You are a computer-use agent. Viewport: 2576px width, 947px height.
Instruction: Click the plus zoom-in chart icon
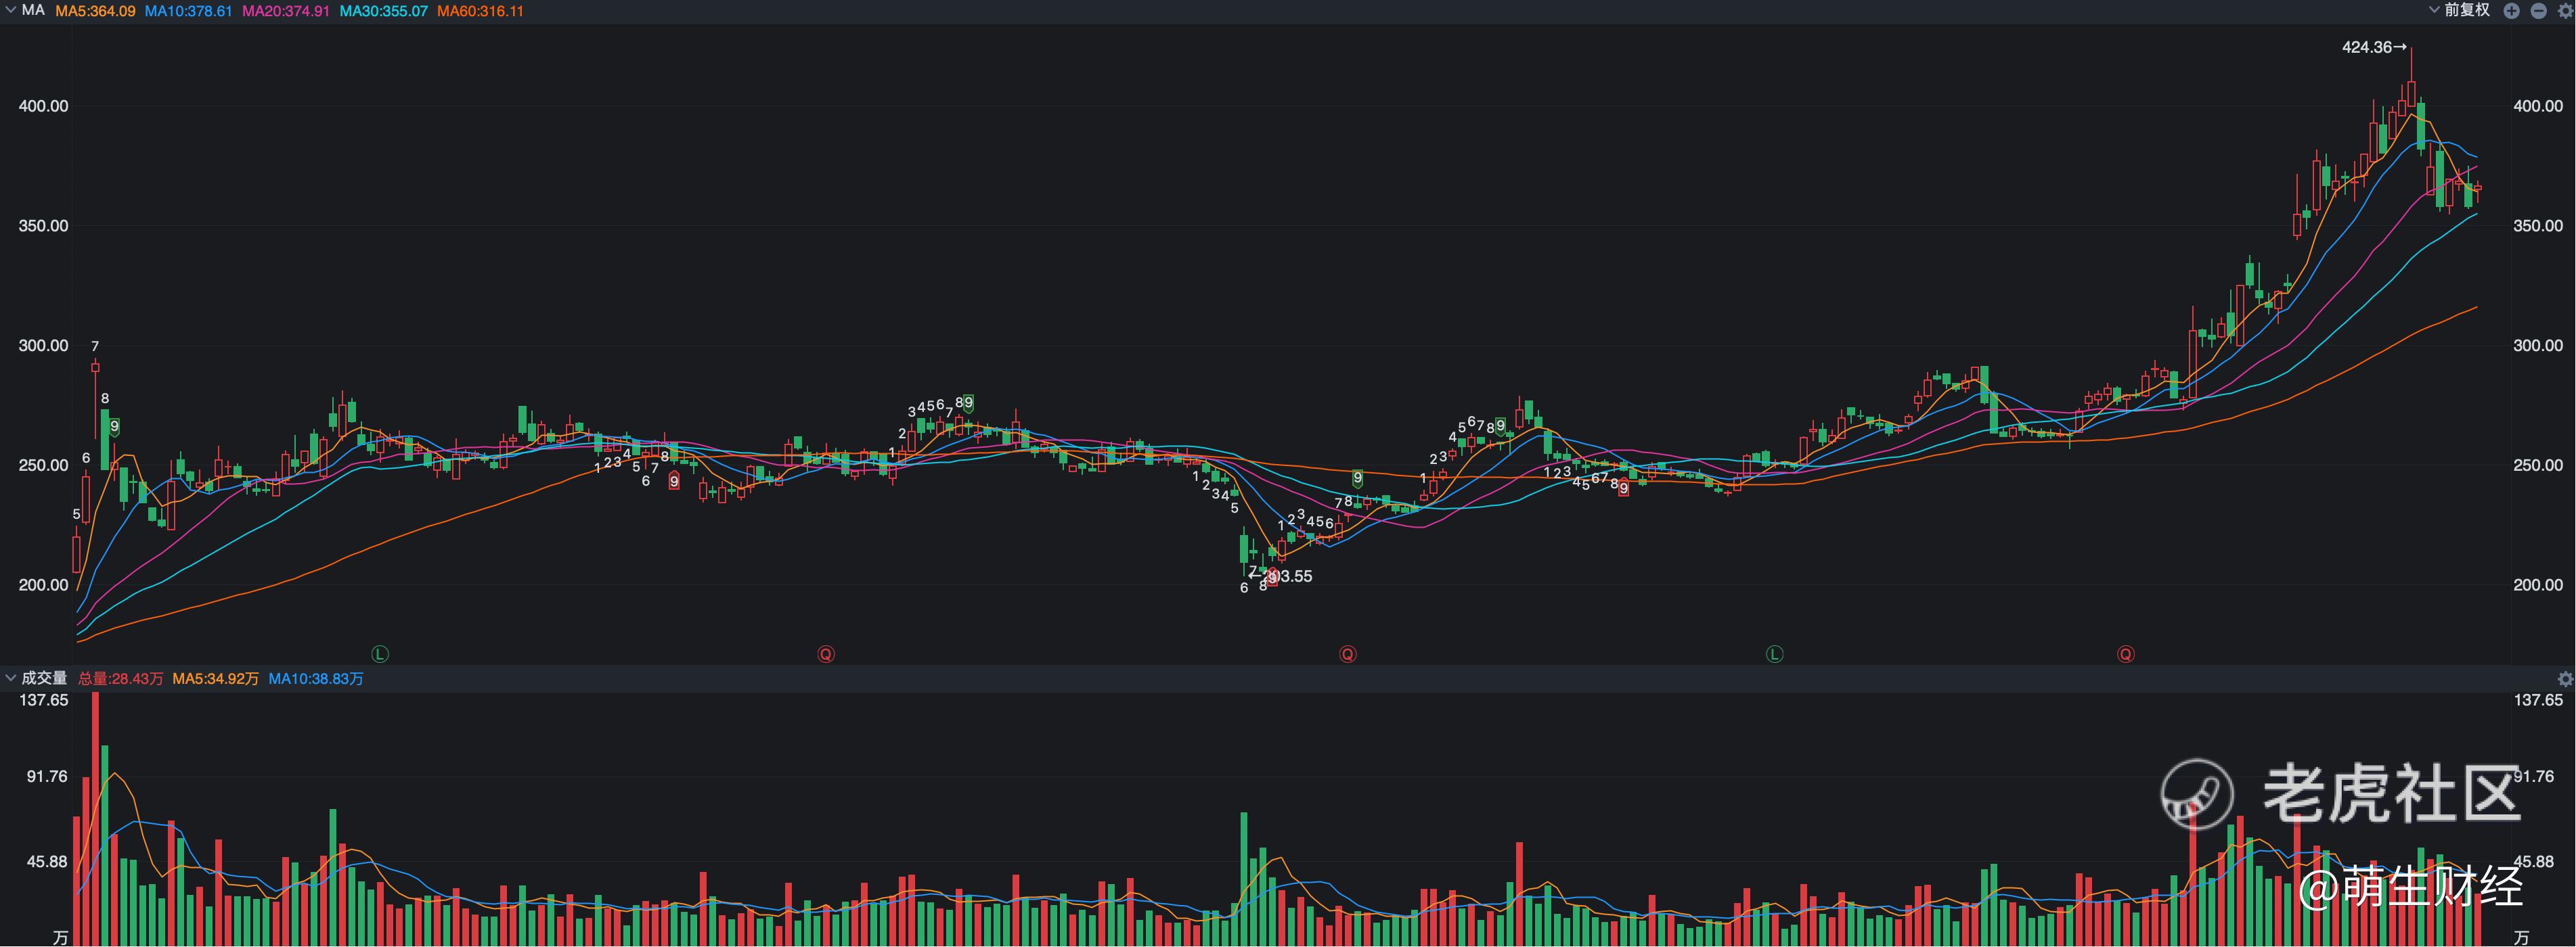point(2511,11)
